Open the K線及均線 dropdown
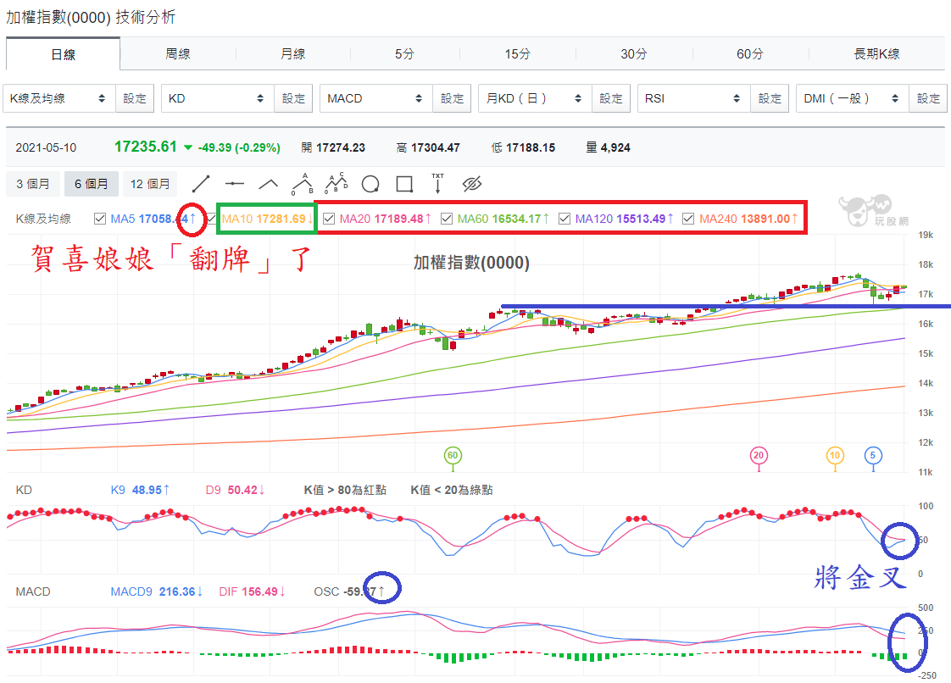This screenshot has width=951, height=683. (x=59, y=98)
